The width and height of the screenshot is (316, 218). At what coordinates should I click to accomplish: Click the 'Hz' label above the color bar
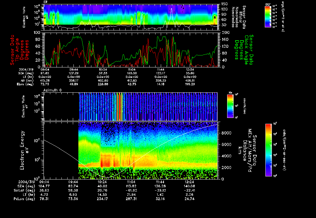click(230, 93)
